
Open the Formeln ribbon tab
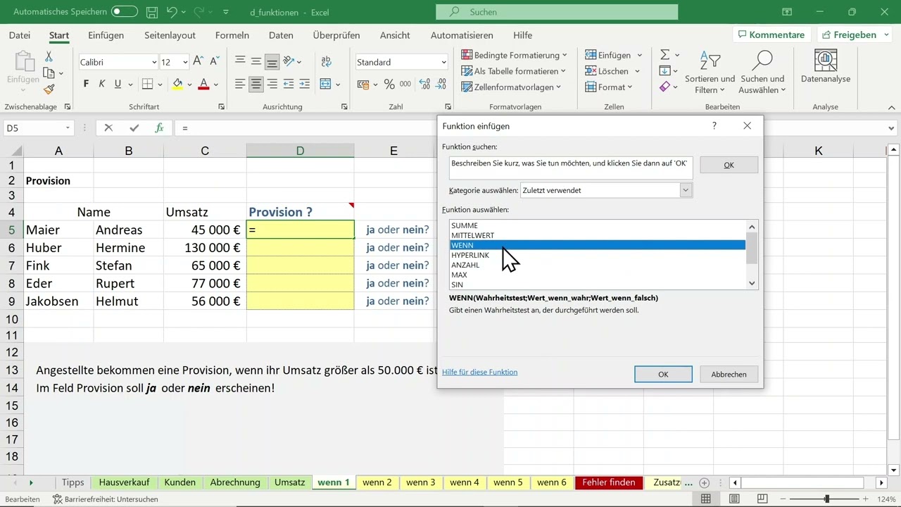point(232,35)
